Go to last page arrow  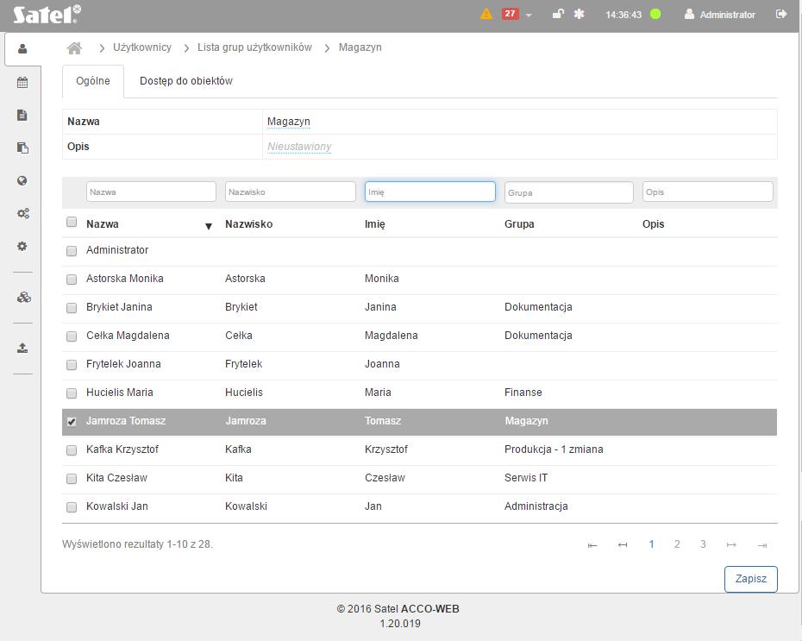tap(762, 545)
